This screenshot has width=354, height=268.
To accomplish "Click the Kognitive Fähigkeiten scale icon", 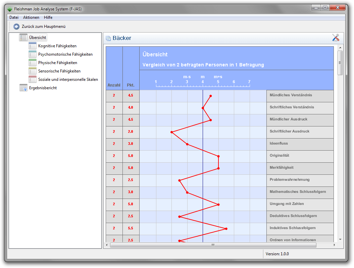I will coord(32,46).
